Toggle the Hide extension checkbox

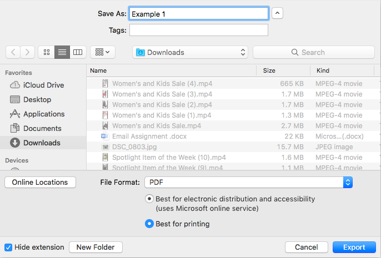(x=8, y=247)
